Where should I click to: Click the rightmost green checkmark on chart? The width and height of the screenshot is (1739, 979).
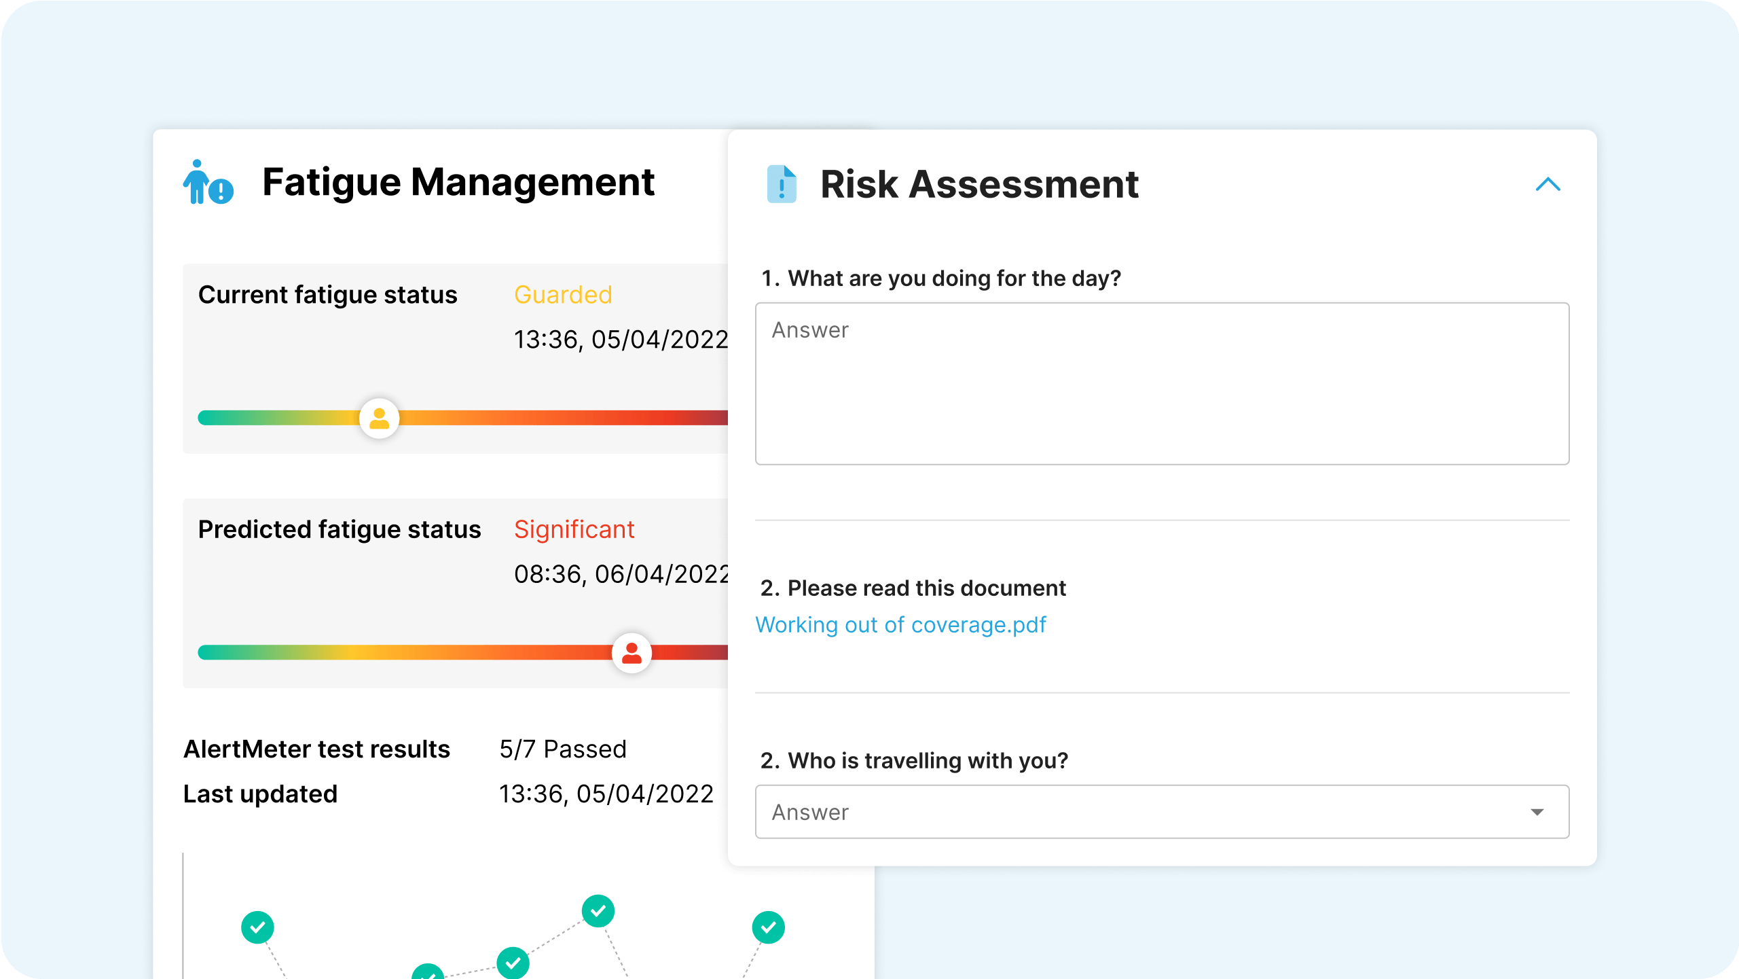[x=768, y=927]
